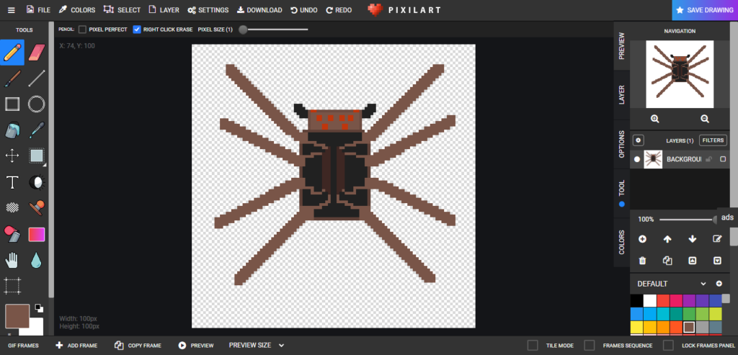
Task: Move the layer down
Action: [x=692, y=239]
